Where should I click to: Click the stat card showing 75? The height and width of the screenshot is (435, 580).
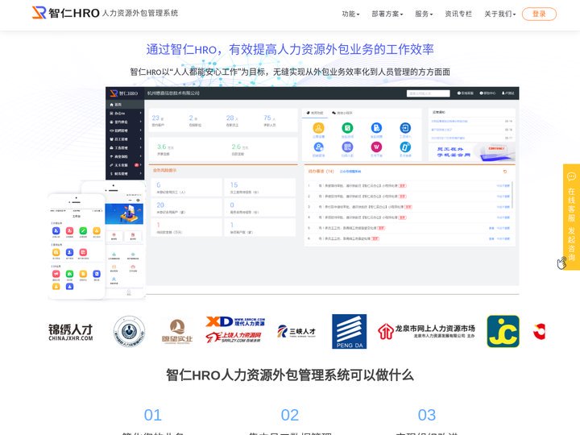[x=270, y=121]
